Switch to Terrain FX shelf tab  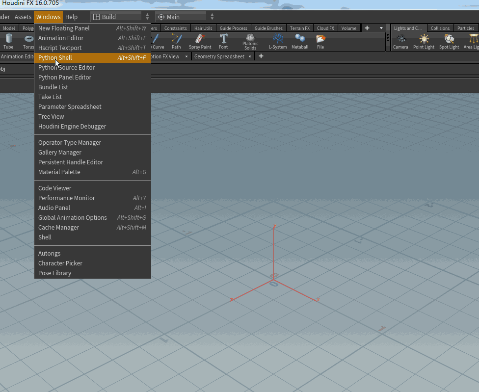(x=300, y=28)
